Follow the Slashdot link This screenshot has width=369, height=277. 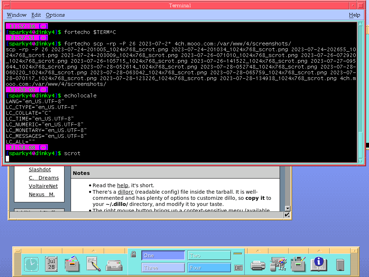[40, 170]
